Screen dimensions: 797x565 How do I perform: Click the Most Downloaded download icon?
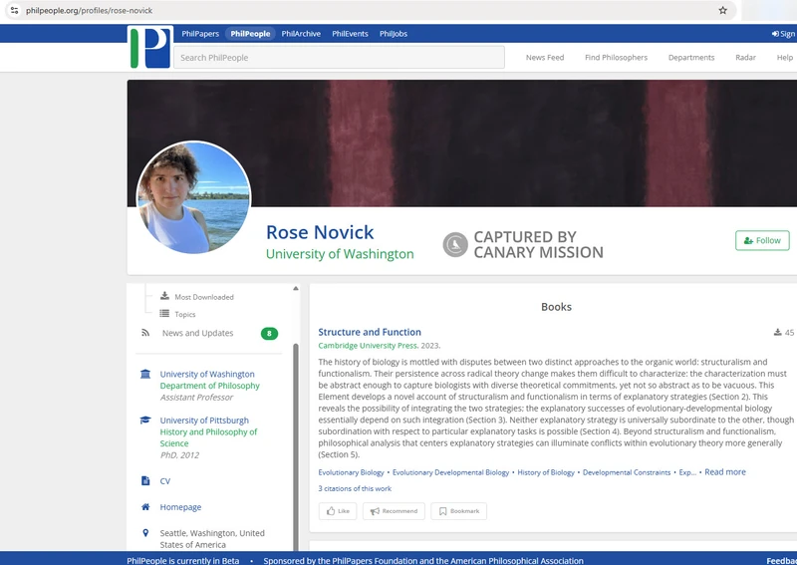pyautogui.click(x=164, y=296)
